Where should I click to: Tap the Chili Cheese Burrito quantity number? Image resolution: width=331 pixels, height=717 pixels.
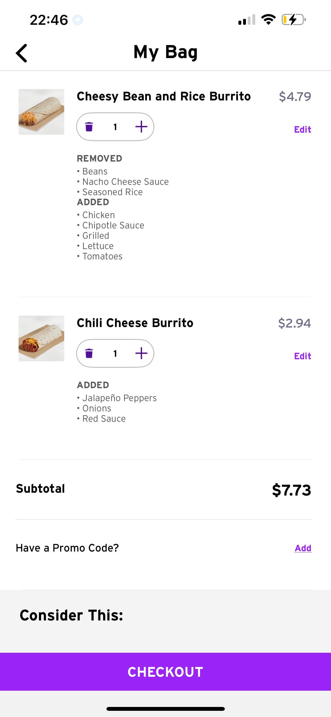tap(115, 354)
